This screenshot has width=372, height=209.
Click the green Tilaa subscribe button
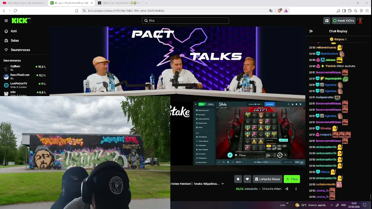[x=292, y=179]
